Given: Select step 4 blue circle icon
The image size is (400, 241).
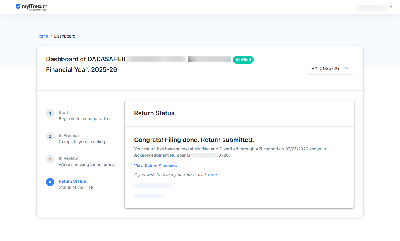Looking at the screenshot, I should 50,182.
